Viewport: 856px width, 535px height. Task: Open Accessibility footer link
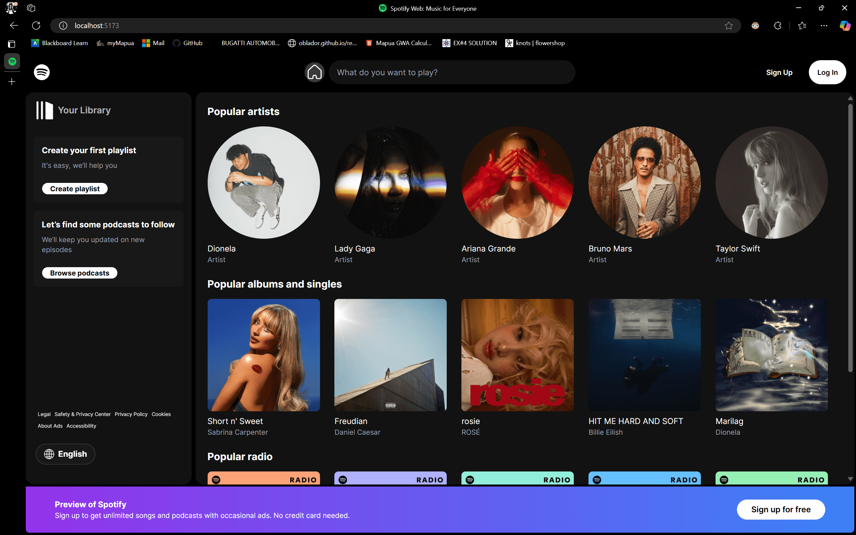click(x=81, y=426)
